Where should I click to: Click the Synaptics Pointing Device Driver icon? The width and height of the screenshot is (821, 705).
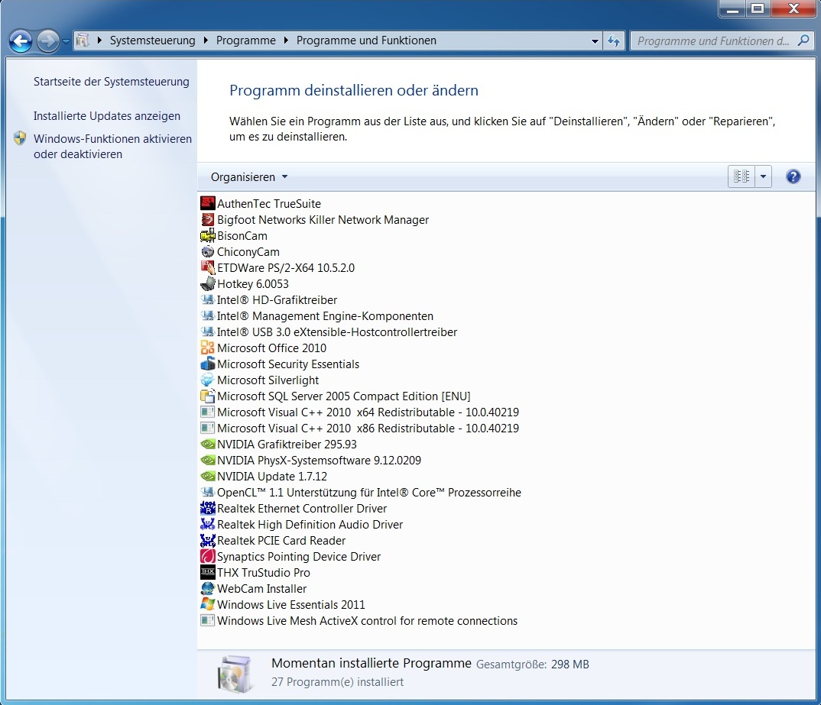(x=208, y=557)
